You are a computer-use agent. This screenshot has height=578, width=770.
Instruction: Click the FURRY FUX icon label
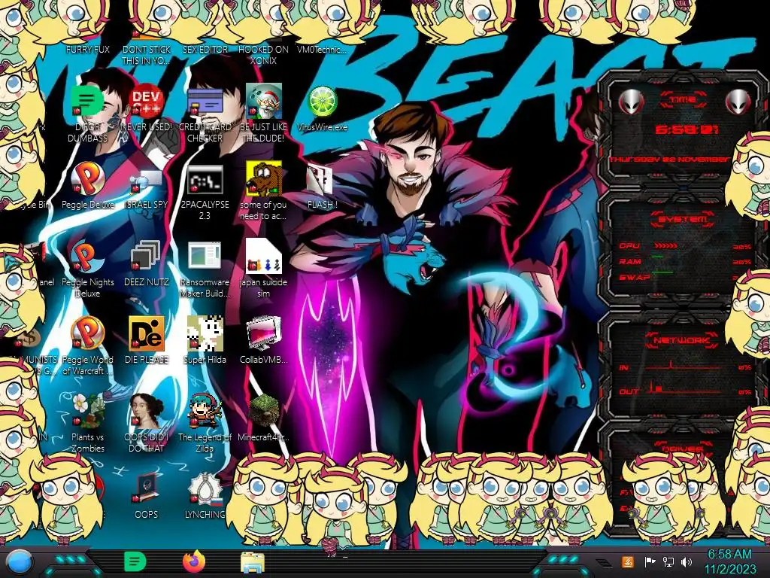[x=88, y=49]
